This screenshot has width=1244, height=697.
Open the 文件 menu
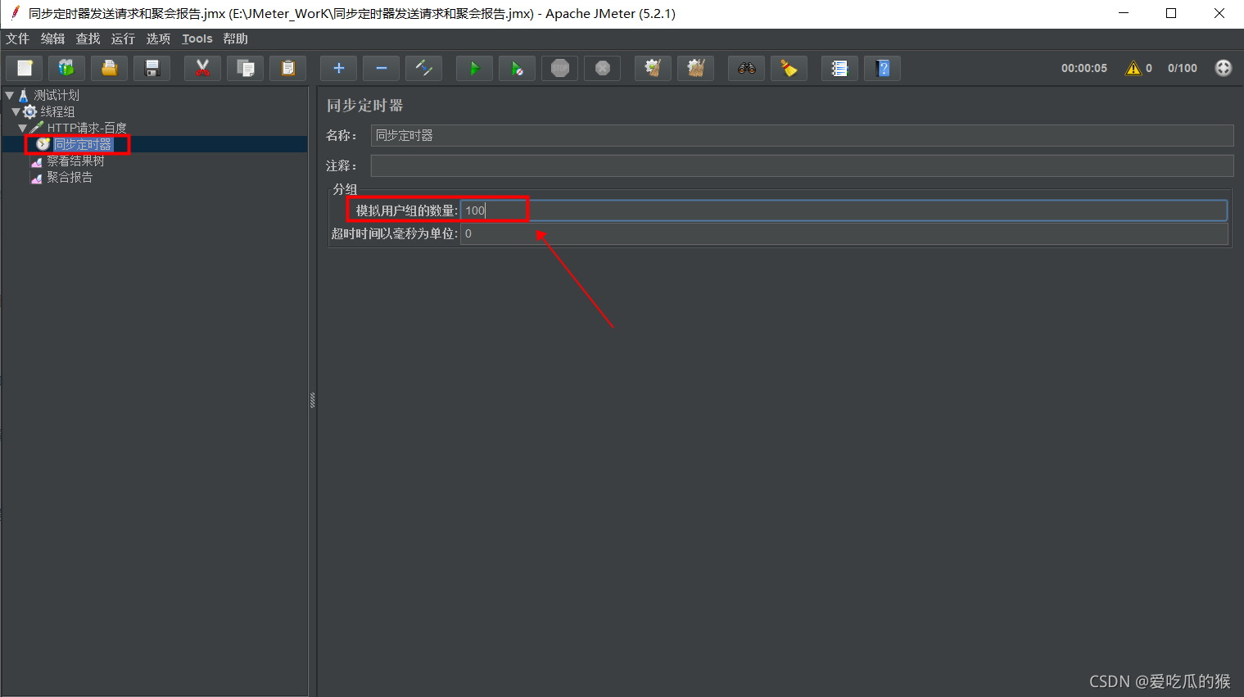pyautogui.click(x=18, y=38)
